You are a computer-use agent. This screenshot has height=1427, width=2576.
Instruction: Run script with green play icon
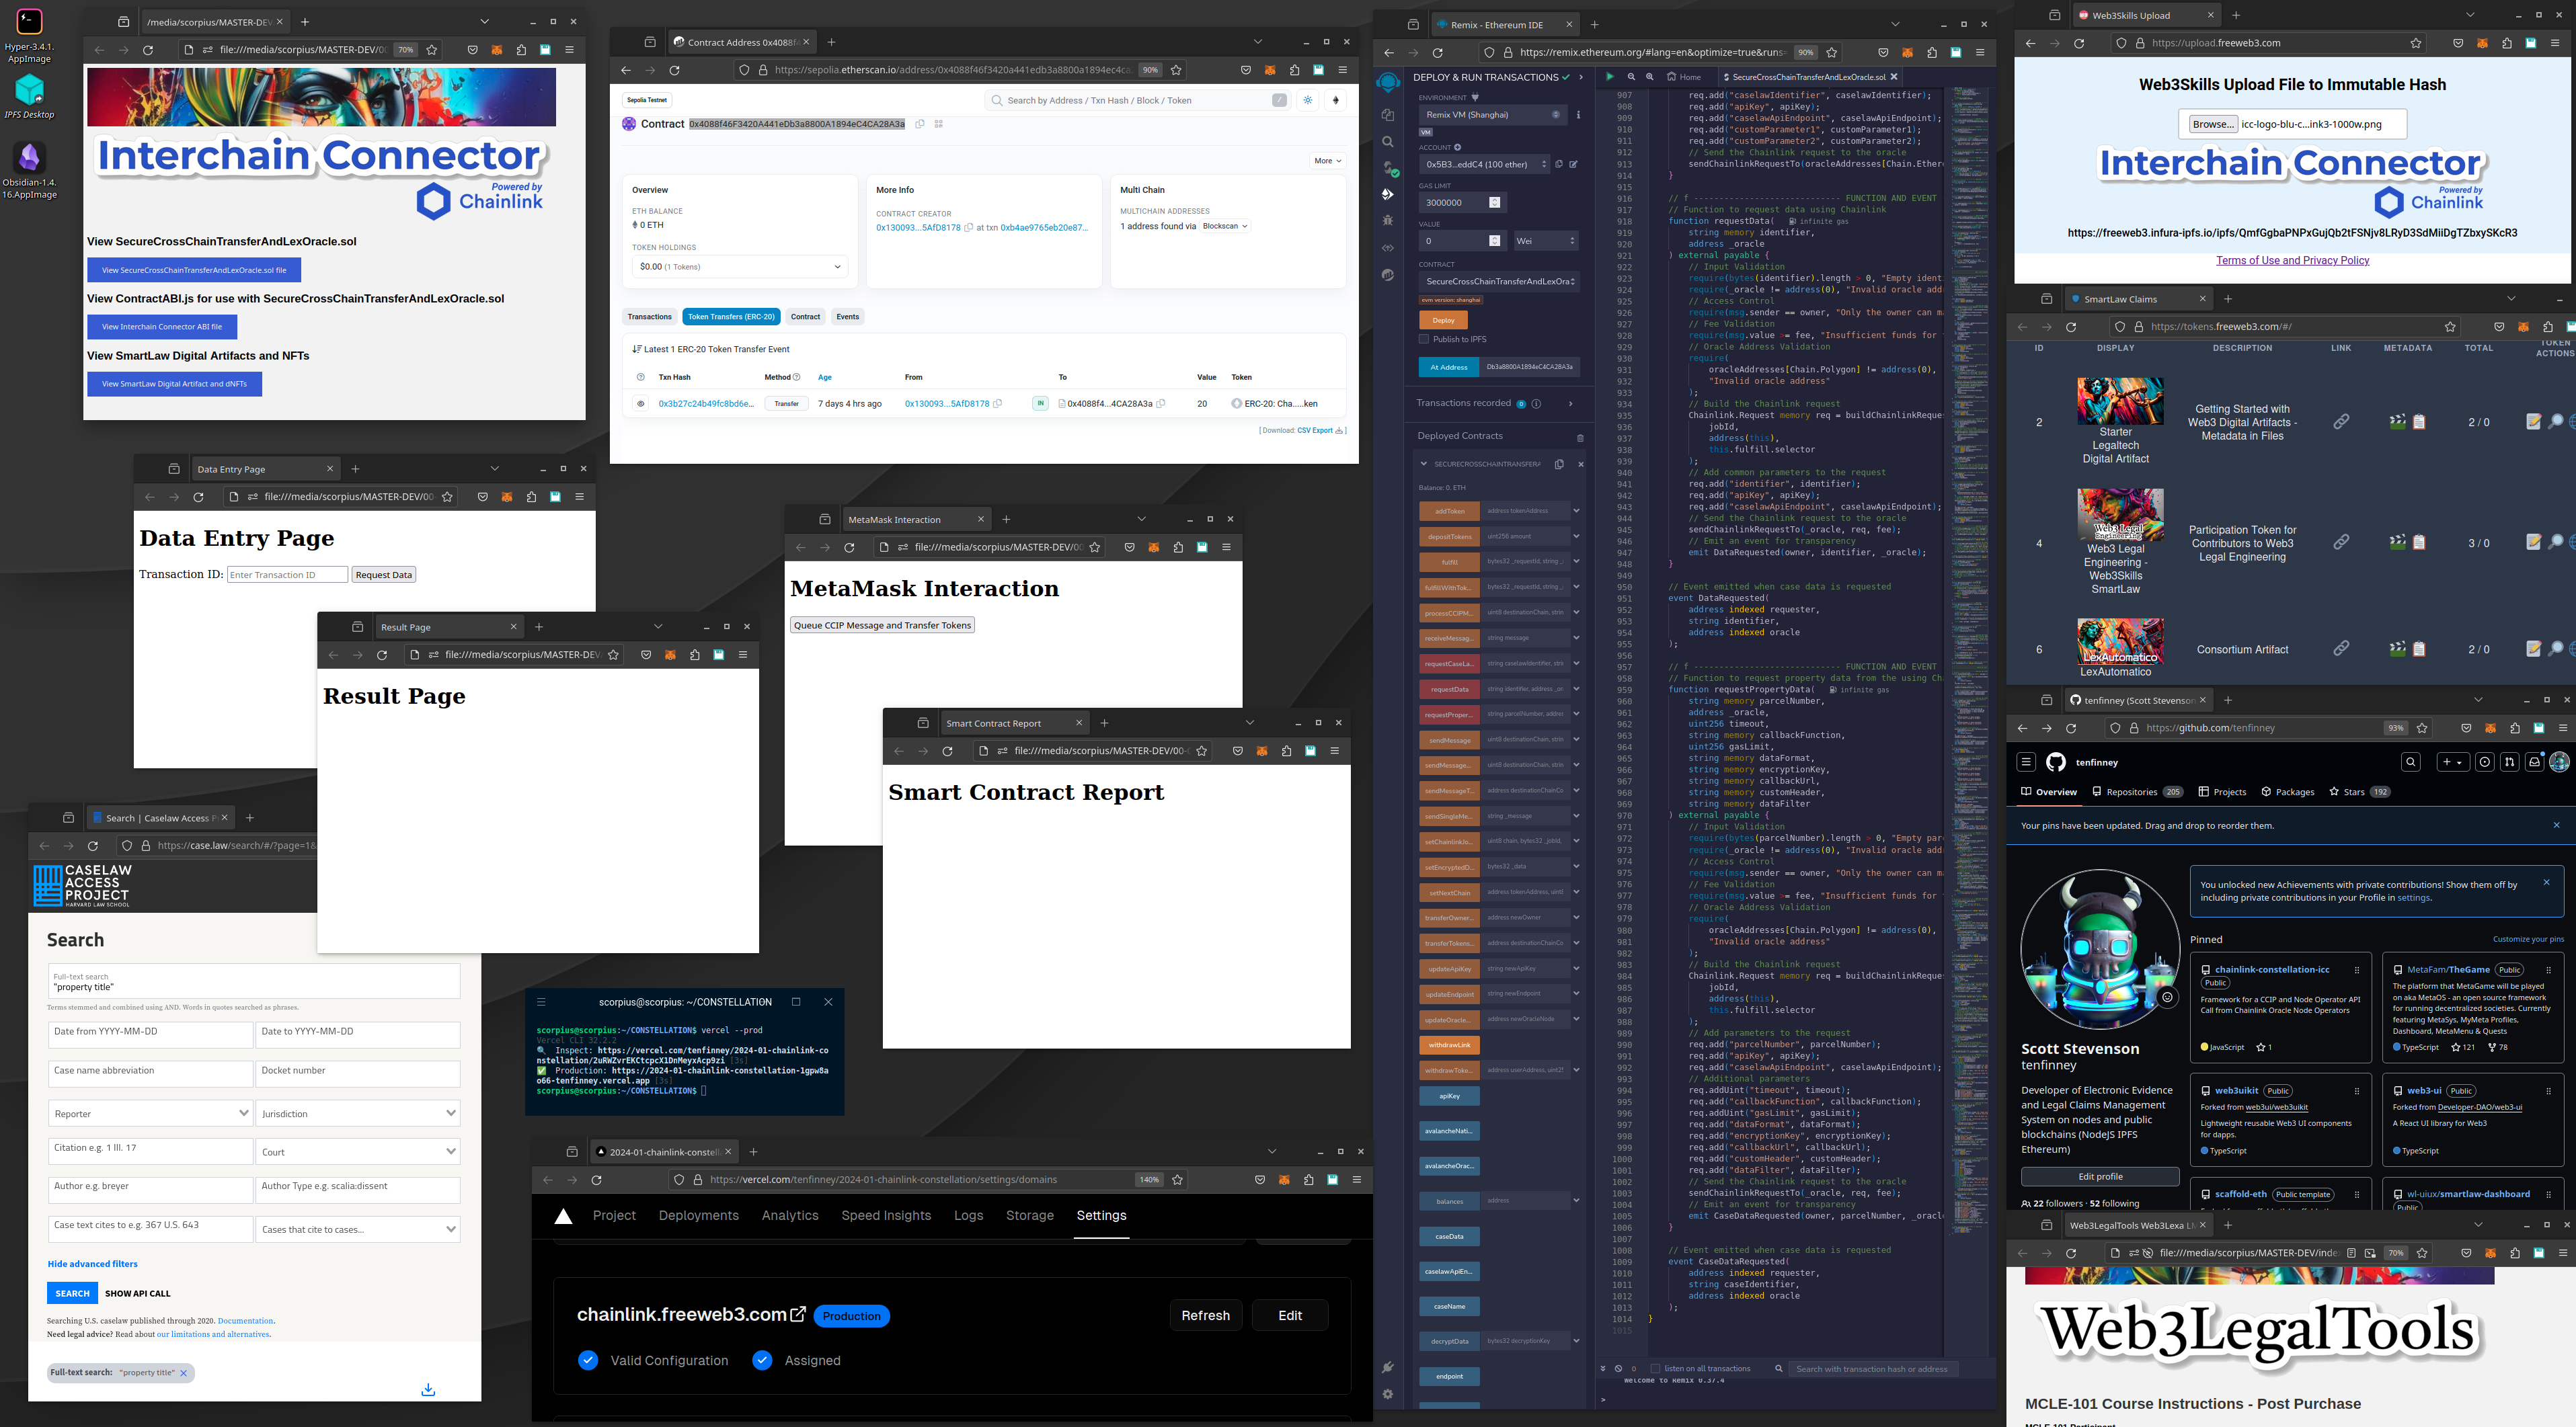[1609, 77]
